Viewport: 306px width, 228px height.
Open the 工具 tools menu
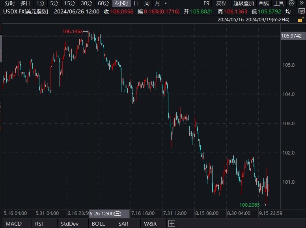pos(279,3)
